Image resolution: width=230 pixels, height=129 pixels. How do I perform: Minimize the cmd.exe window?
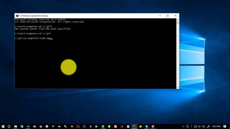click(160, 16)
